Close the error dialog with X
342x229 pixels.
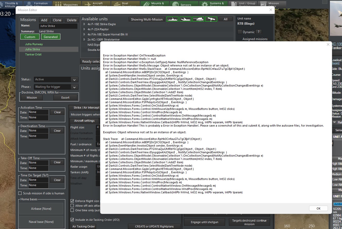point(328,44)
